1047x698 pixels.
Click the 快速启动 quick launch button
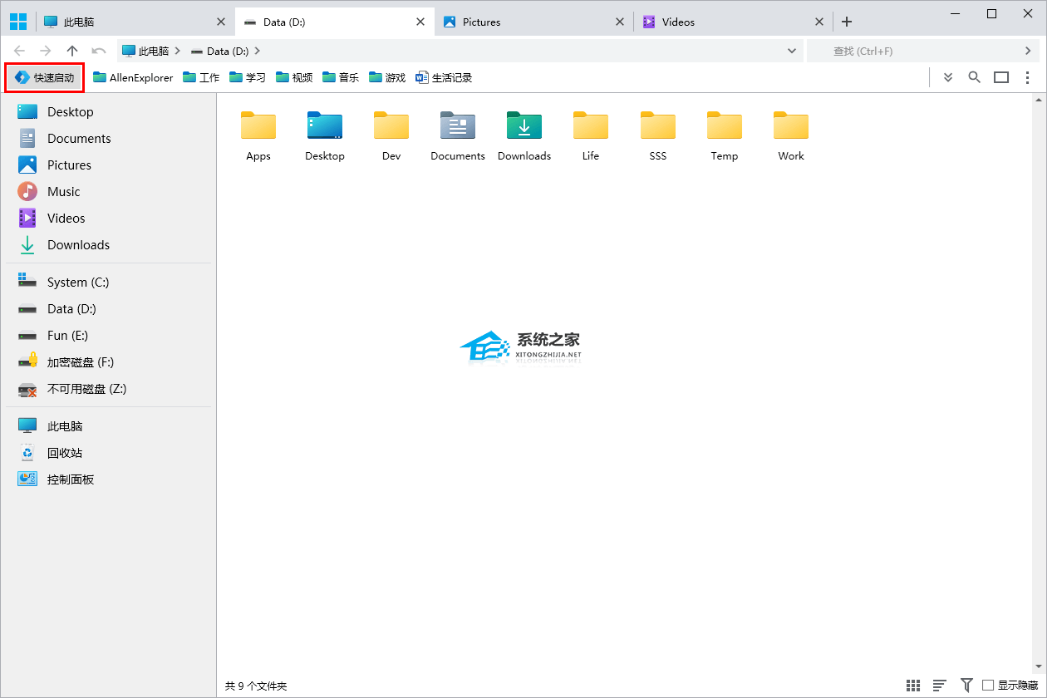pyautogui.click(x=45, y=78)
